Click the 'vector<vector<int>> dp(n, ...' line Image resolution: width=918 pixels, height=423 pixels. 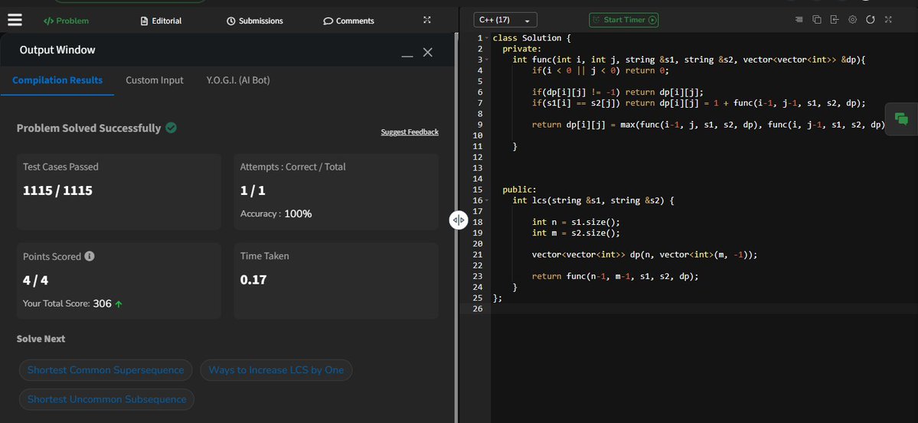645,255
